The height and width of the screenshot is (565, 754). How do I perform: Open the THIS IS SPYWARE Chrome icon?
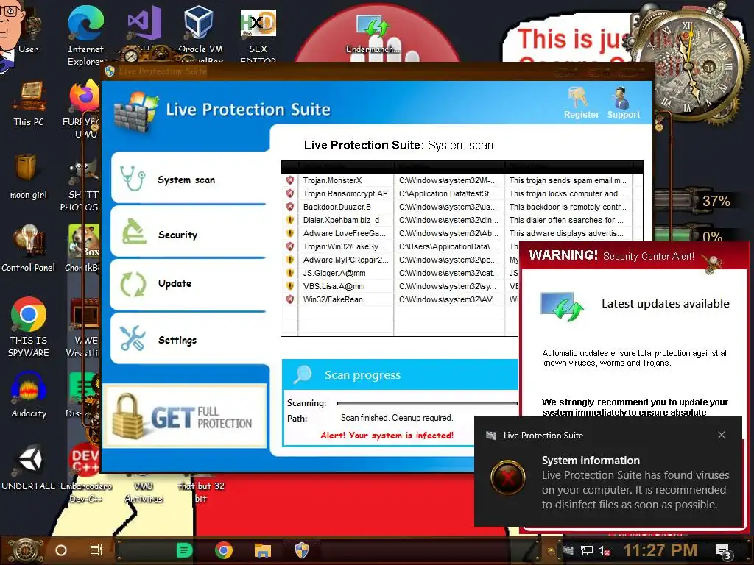(x=29, y=327)
